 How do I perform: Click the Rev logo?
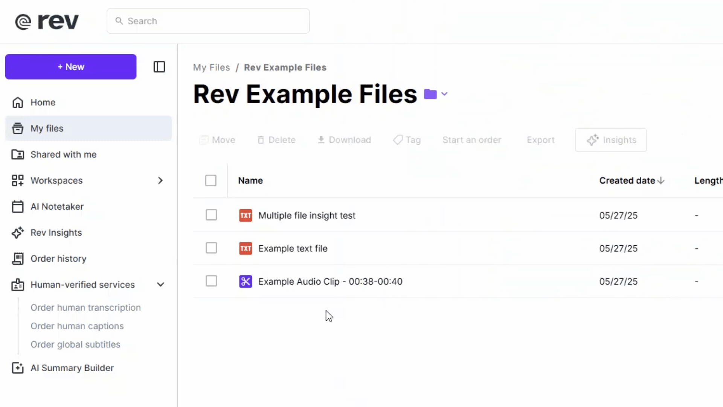pyautogui.click(x=47, y=21)
